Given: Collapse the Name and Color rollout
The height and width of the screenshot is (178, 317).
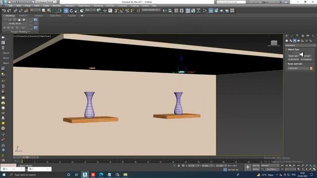Looking at the screenshot, I should tap(295, 64).
